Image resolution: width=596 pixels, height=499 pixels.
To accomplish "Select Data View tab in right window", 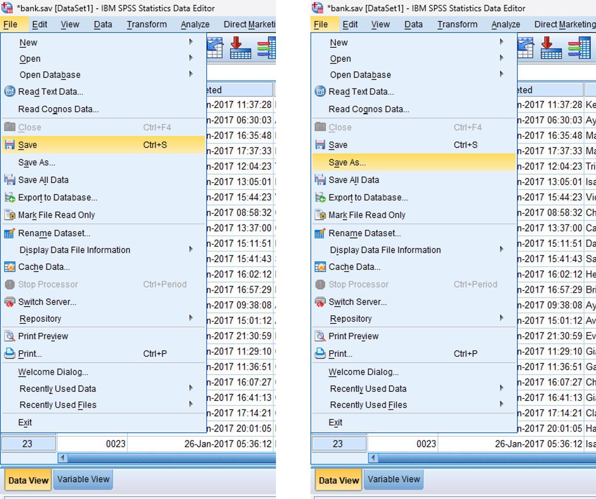I will coord(339,480).
